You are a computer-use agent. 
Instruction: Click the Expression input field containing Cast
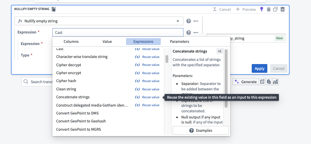click(118, 32)
